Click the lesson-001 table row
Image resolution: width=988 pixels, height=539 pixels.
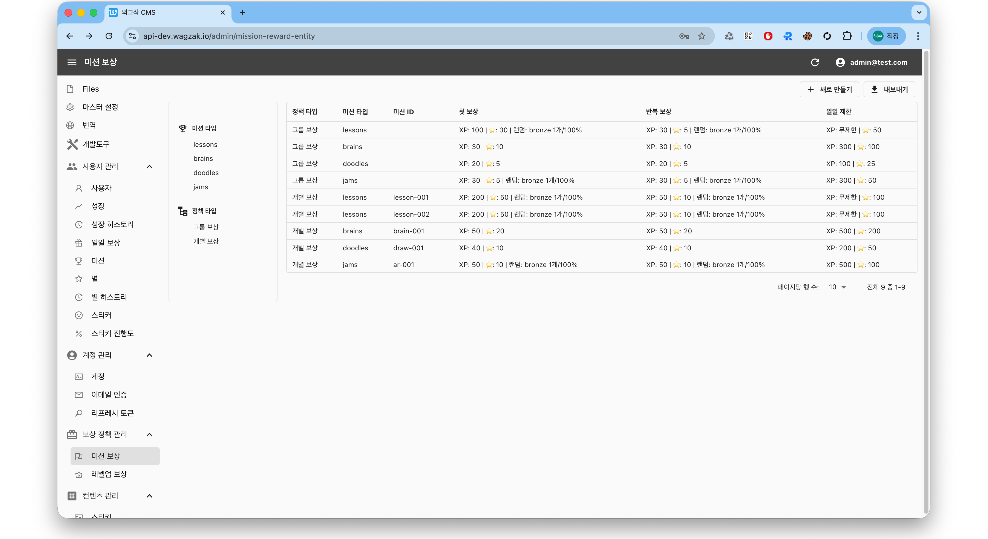(x=411, y=197)
